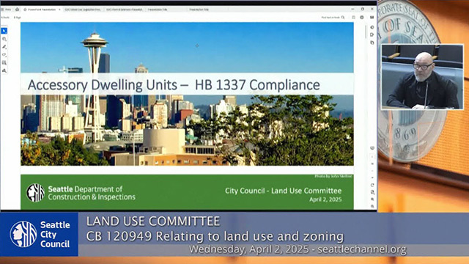This screenshot has width=469, height=264.
Task: Click the sign stamp tool at toolbar bottom
Action: [4, 70]
